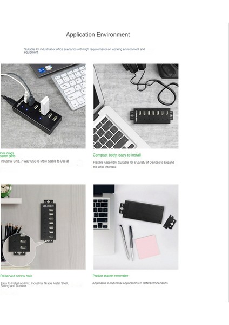229x325 pixels.
Task: Click the Application Environment heading
Action: 98,35
